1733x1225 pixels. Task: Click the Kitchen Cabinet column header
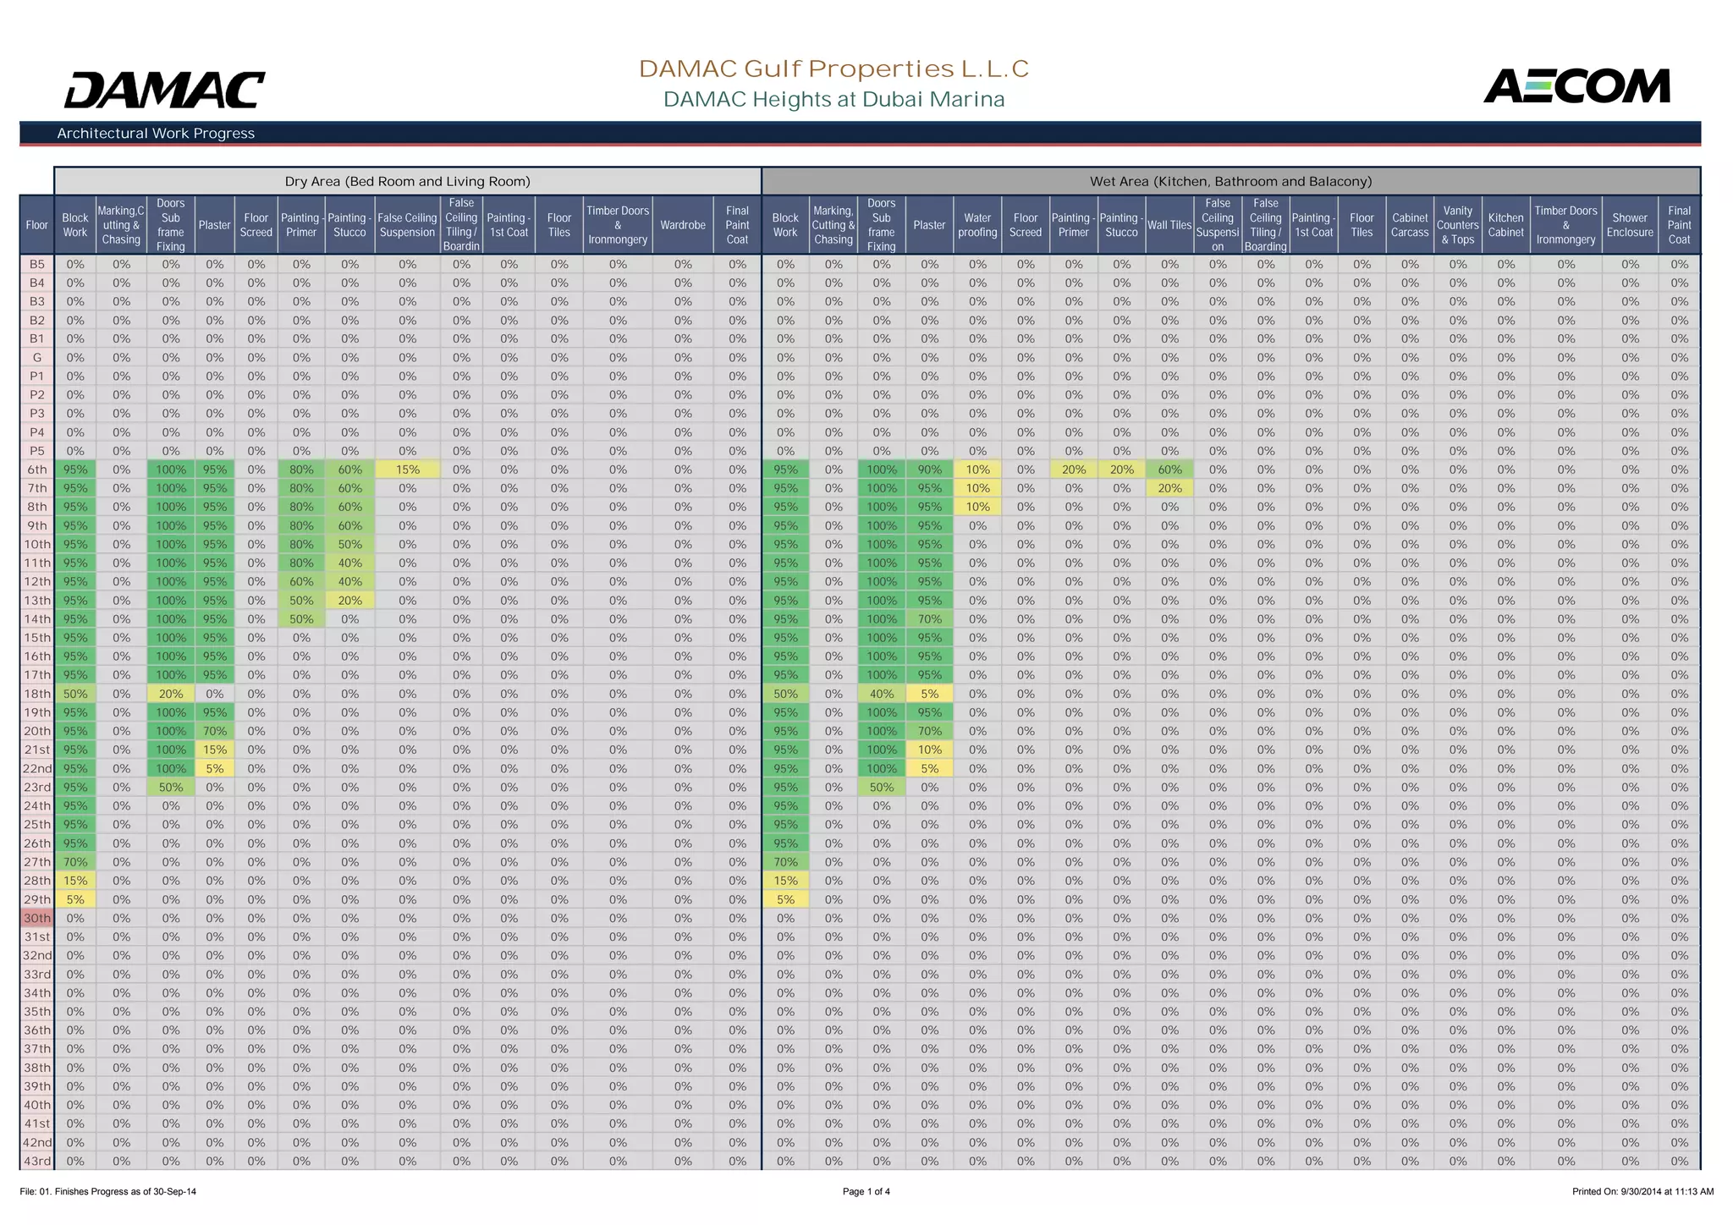tap(1505, 225)
